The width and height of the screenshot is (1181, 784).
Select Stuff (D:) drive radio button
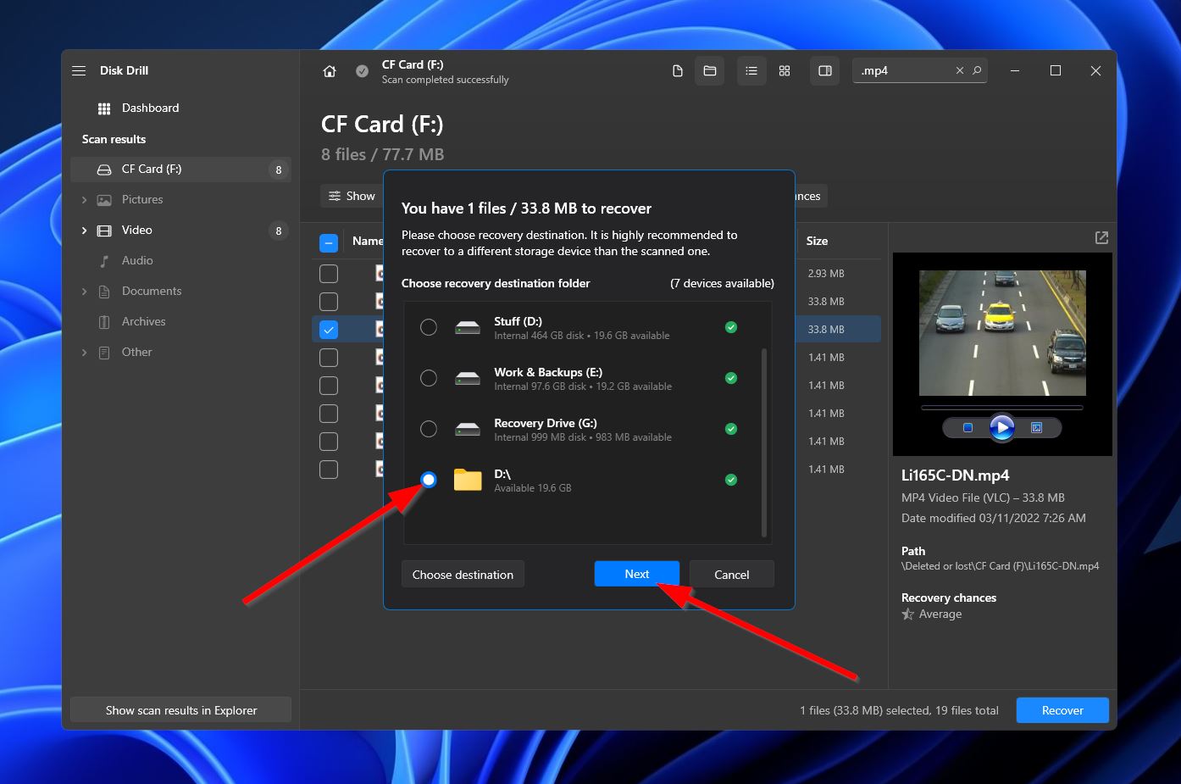tap(429, 327)
